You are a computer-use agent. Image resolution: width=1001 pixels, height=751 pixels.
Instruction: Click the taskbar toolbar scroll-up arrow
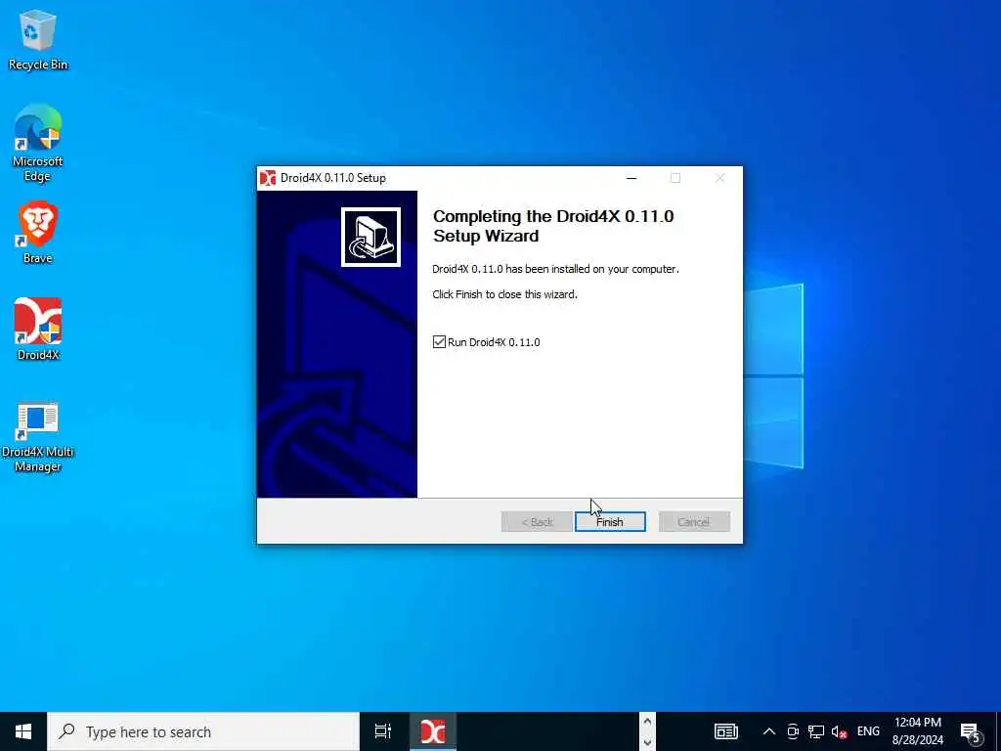click(647, 722)
